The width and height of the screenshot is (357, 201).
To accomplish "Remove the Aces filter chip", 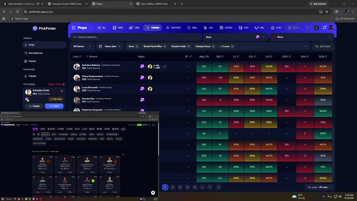I will [137, 46].
